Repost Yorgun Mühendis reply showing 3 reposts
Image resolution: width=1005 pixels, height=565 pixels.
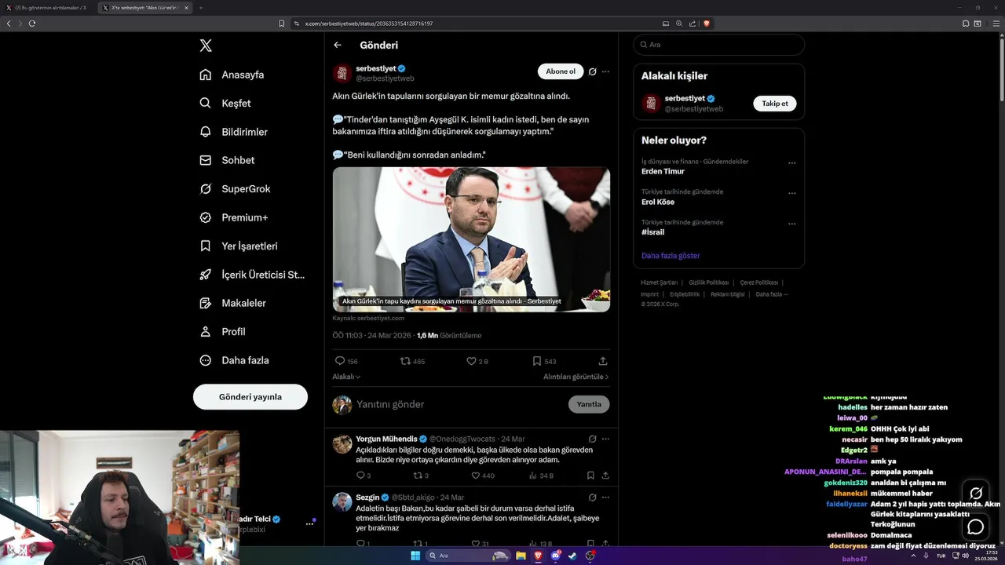(421, 476)
